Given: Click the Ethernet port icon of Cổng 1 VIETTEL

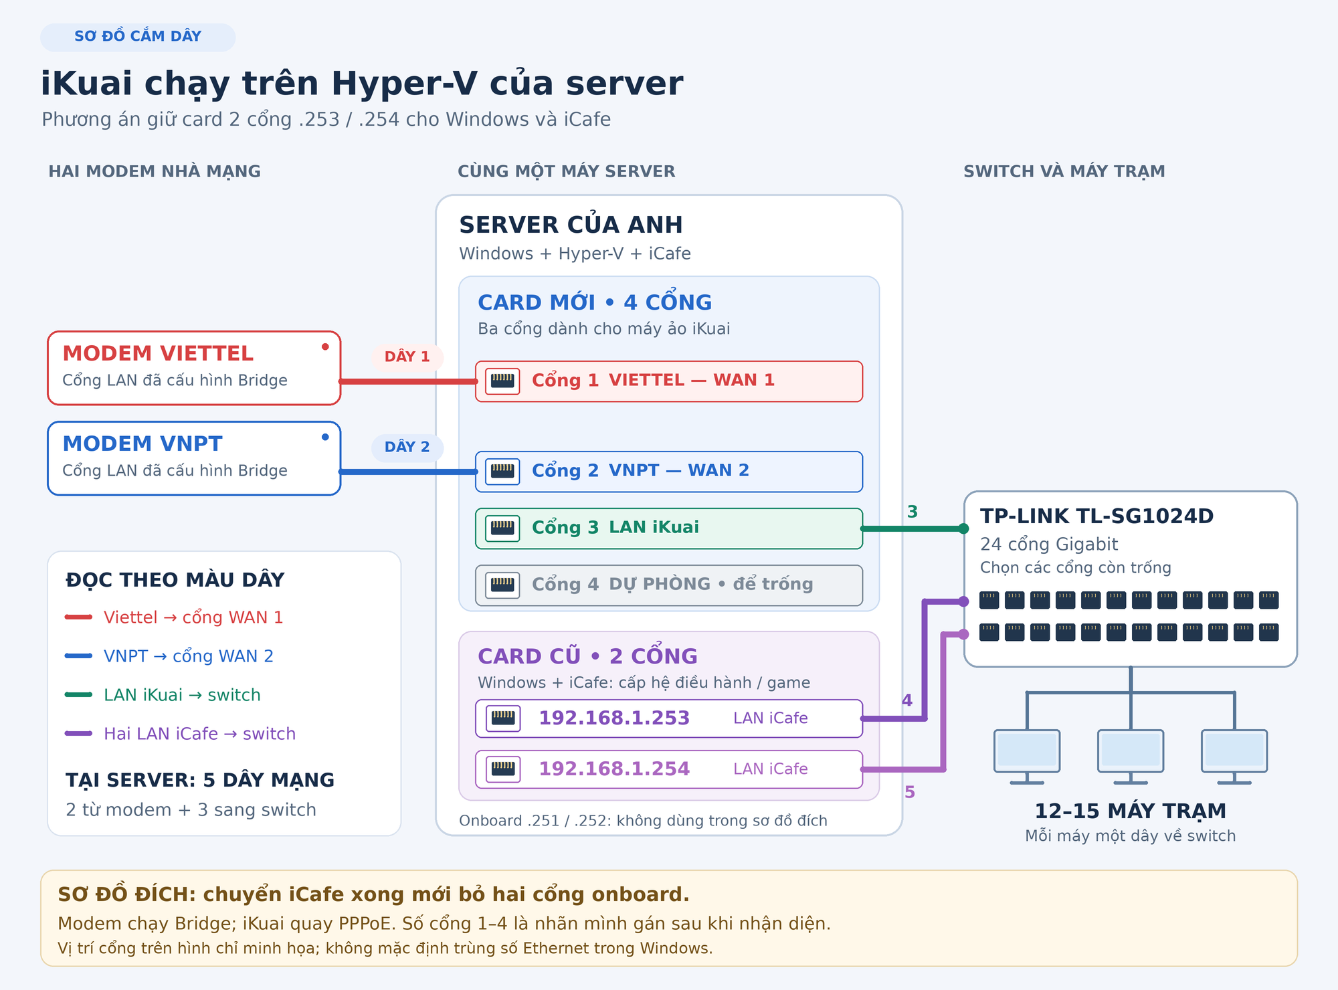Looking at the screenshot, I should pos(502,381).
